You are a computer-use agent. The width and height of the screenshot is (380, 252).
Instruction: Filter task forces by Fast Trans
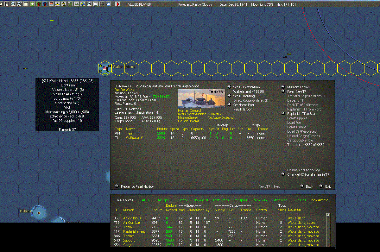(221, 200)
